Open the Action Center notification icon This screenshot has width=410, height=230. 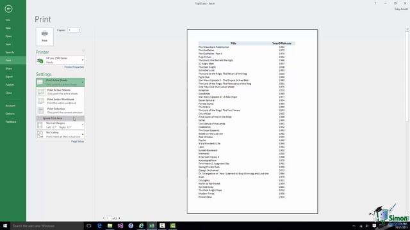374,226
